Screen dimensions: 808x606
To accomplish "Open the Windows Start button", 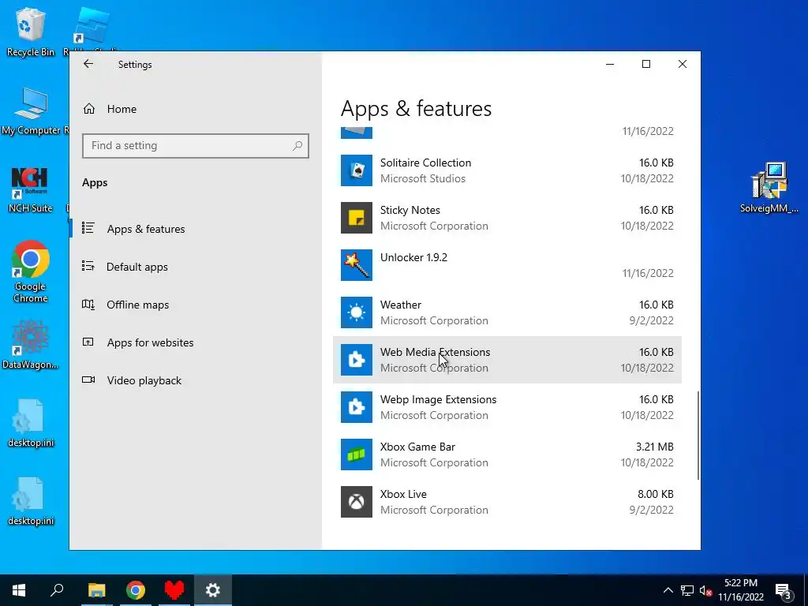I will click(x=19, y=590).
